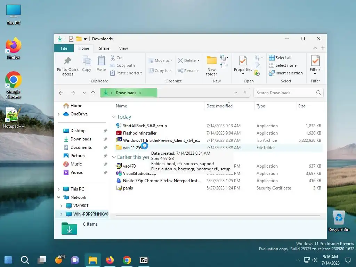This screenshot has width=356, height=267.
Task: Open Properties for selected item
Action: click(243, 65)
